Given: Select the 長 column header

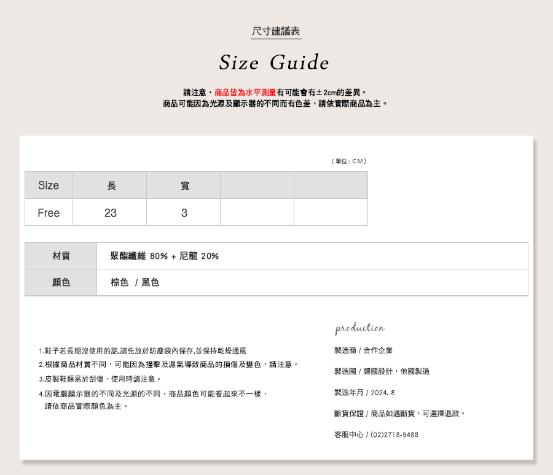Looking at the screenshot, I should click(111, 185).
